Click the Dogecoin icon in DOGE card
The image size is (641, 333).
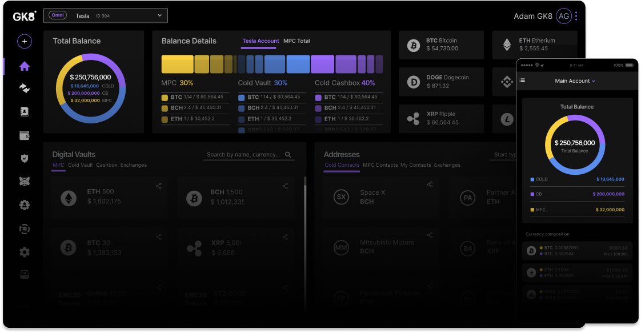pyautogui.click(x=413, y=82)
